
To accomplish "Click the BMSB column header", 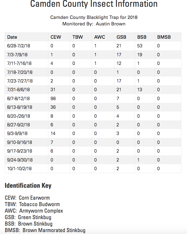I will click(164, 37).
